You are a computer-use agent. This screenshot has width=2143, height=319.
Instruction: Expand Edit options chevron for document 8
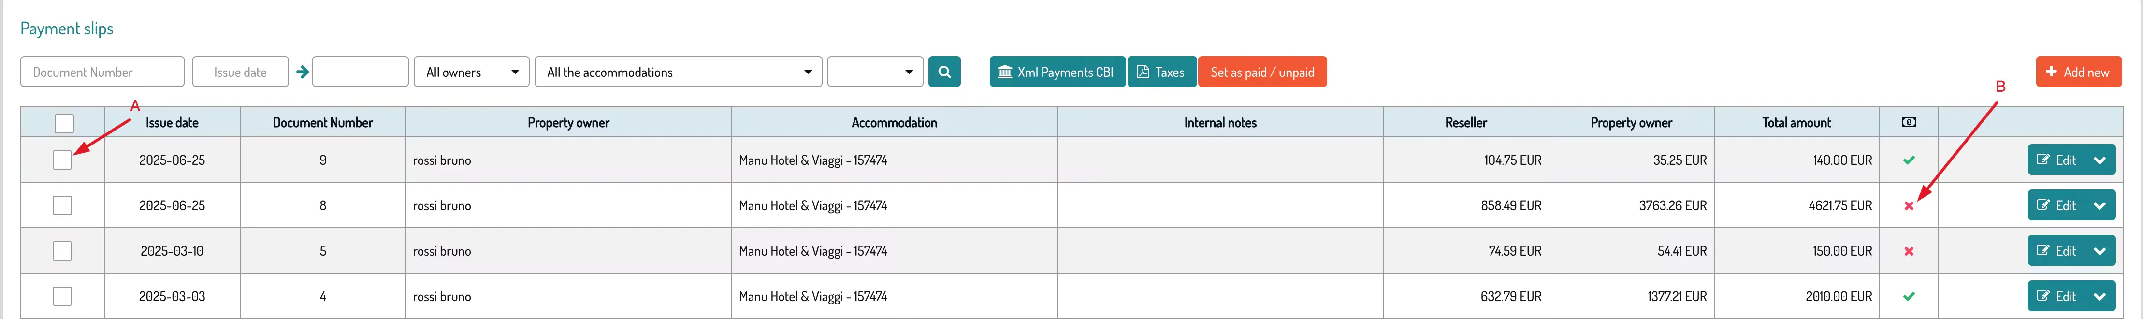[x=2100, y=206]
